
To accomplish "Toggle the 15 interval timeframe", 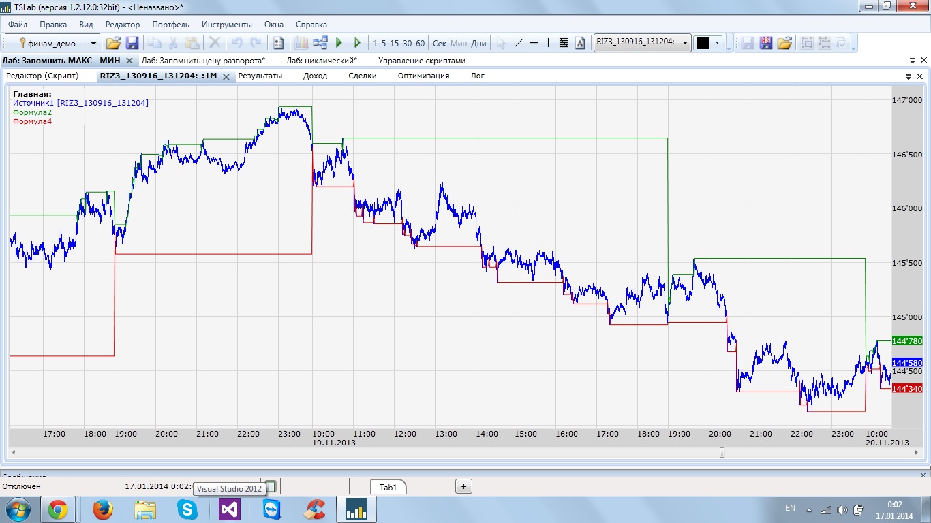I will coord(394,44).
